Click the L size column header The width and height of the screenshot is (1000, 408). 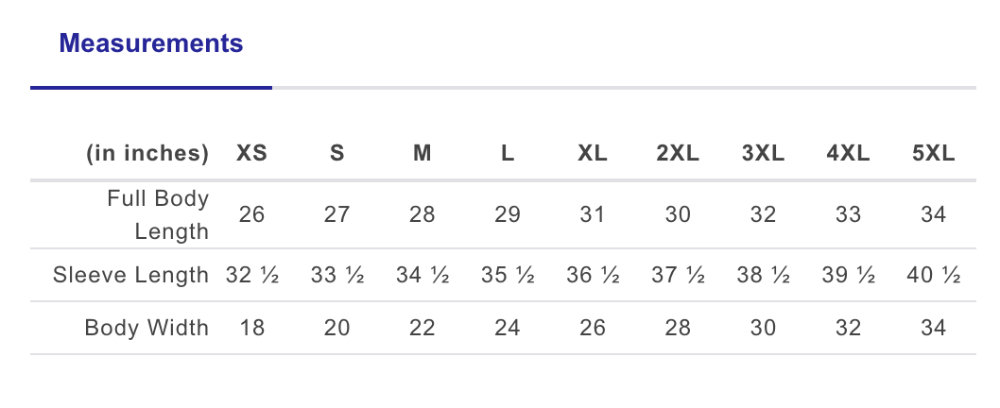click(x=508, y=154)
